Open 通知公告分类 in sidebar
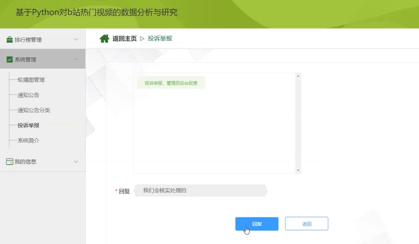419x244 pixels. [x=34, y=110]
